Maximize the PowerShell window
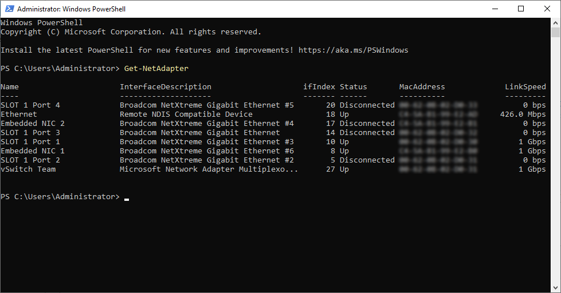Viewport: 561px width, 293px height. pos(521,9)
